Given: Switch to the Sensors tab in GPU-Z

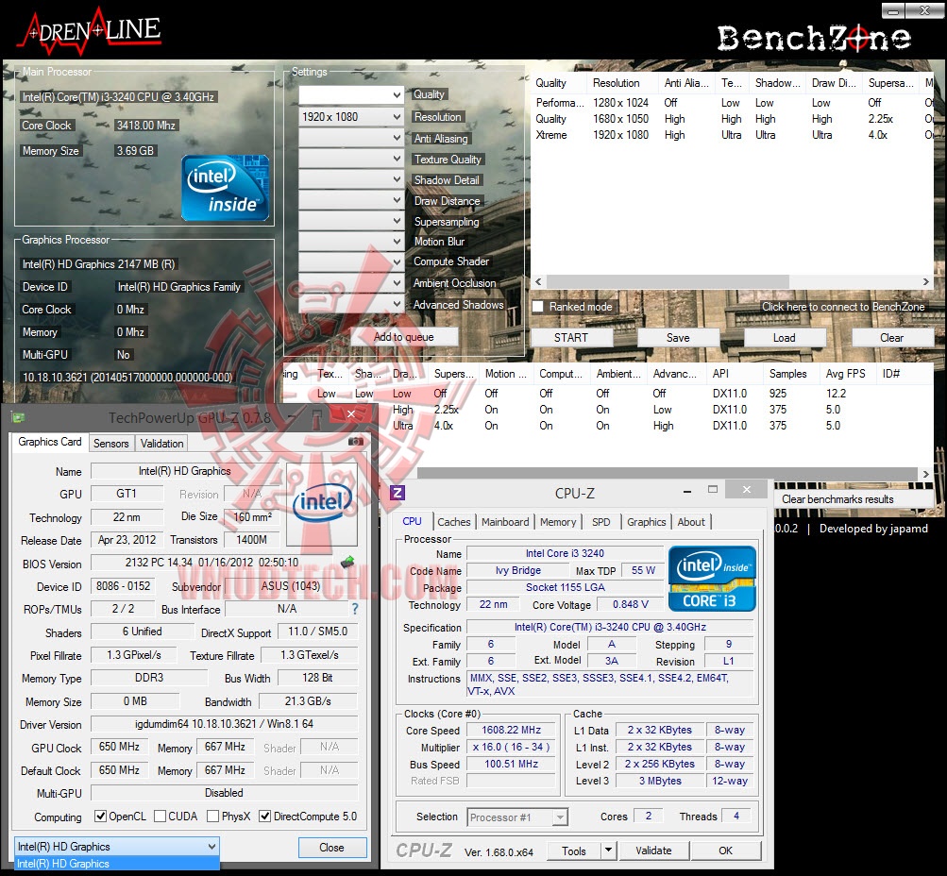Looking at the screenshot, I should [111, 443].
